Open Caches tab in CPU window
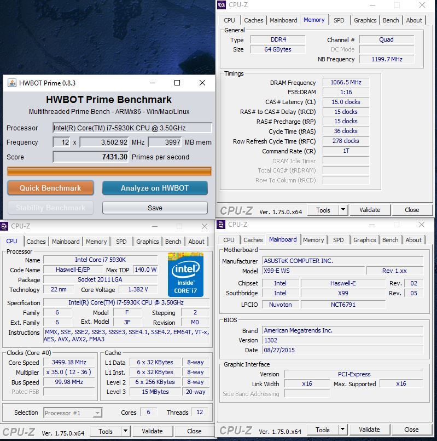This screenshot has width=437, height=441. pos(36,242)
